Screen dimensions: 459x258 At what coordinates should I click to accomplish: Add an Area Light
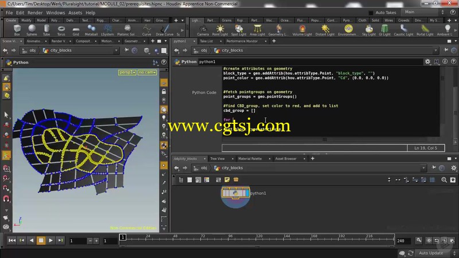[257, 30]
